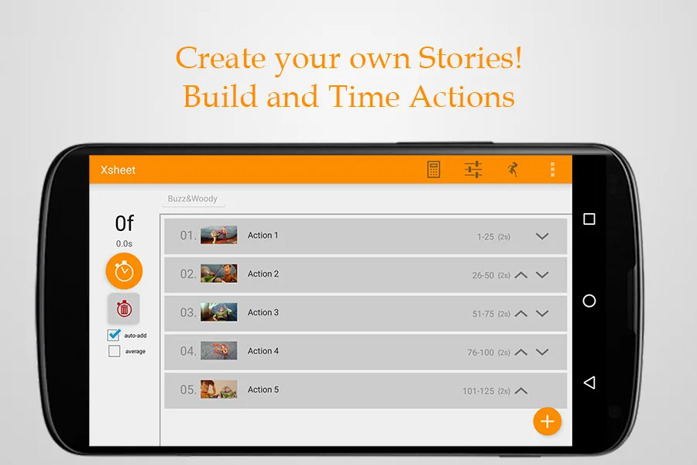Open the three-dot overflow menu
Image resolution: width=697 pixels, height=465 pixels.
point(552,170)
